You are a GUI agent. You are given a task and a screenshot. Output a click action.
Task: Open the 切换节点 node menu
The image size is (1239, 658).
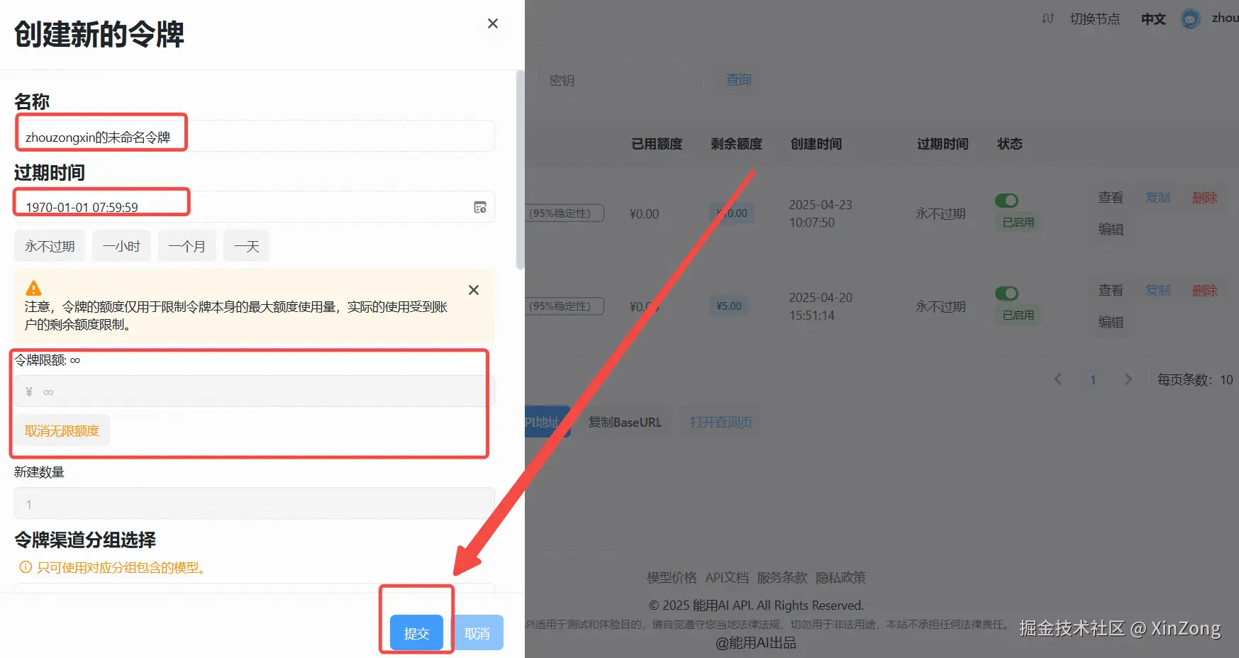point(1094,18)
